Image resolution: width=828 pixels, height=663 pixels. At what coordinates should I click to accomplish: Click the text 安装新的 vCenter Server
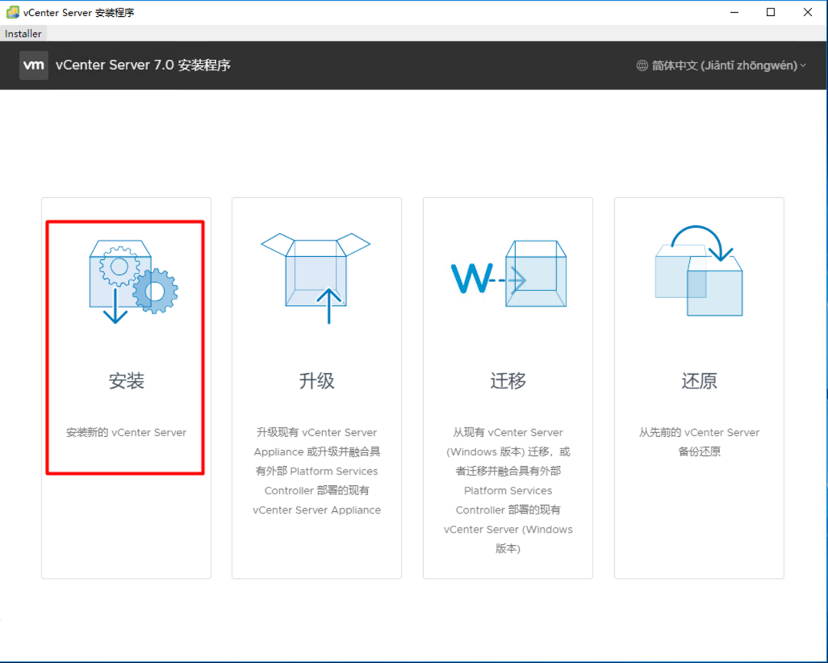point(127,432)
